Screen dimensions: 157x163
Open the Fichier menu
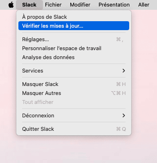pos(53,5)
